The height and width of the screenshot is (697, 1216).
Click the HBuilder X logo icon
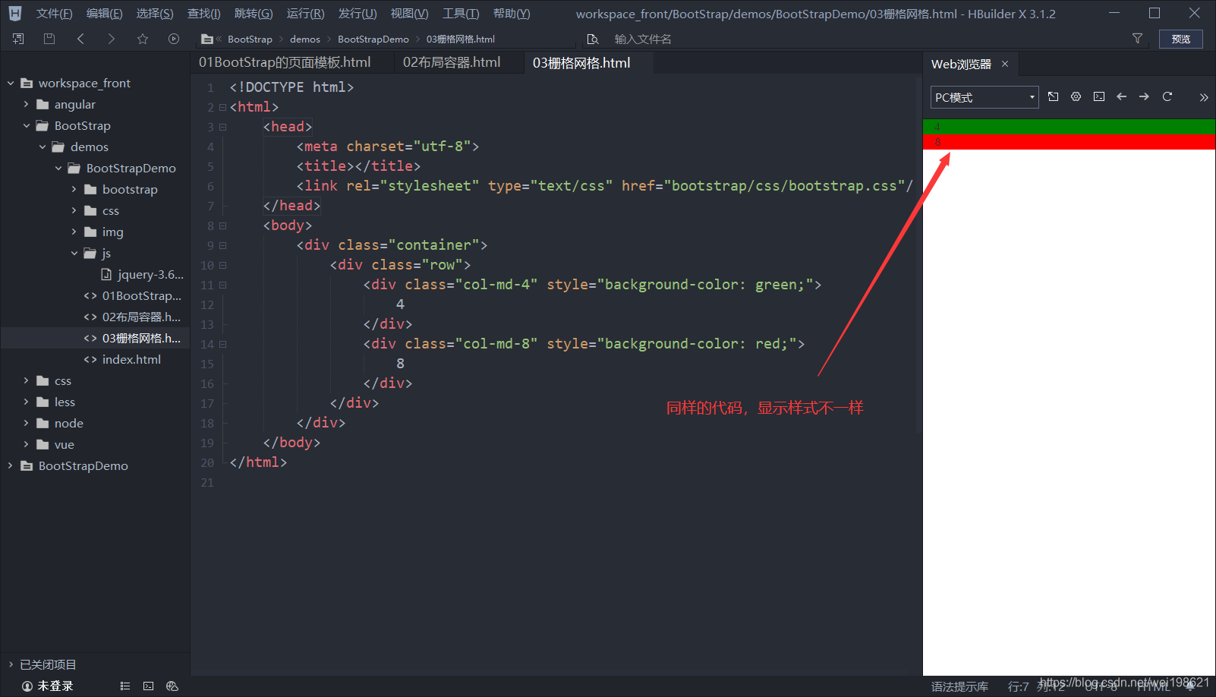(14, 14)
